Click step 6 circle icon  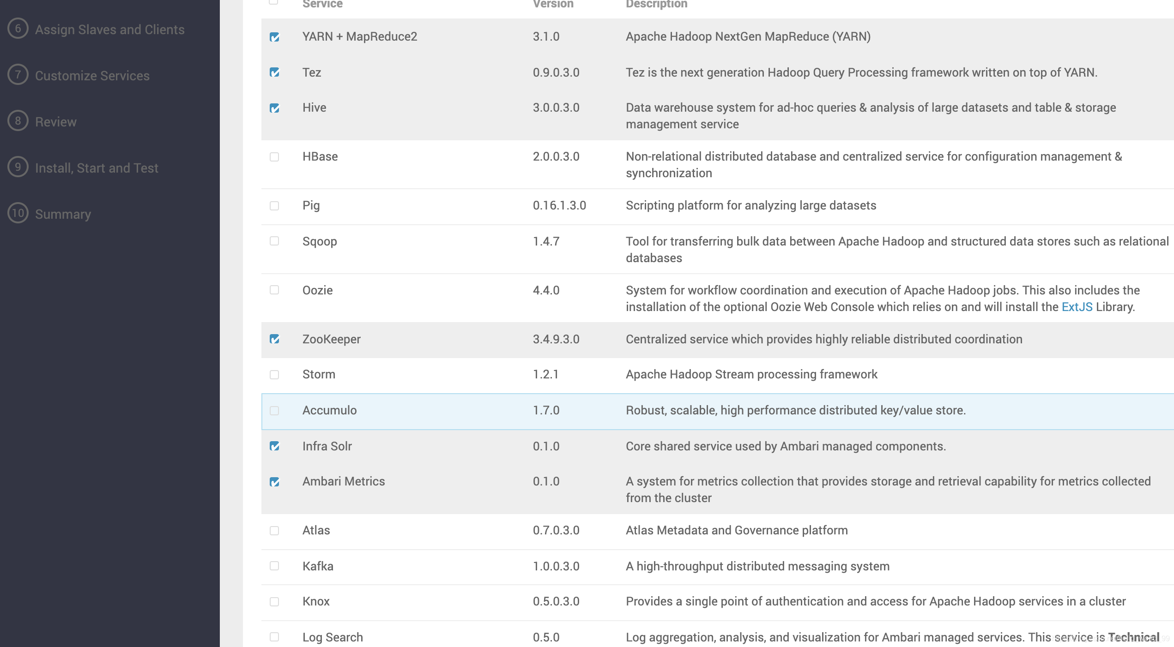click(x=18, y=29)
